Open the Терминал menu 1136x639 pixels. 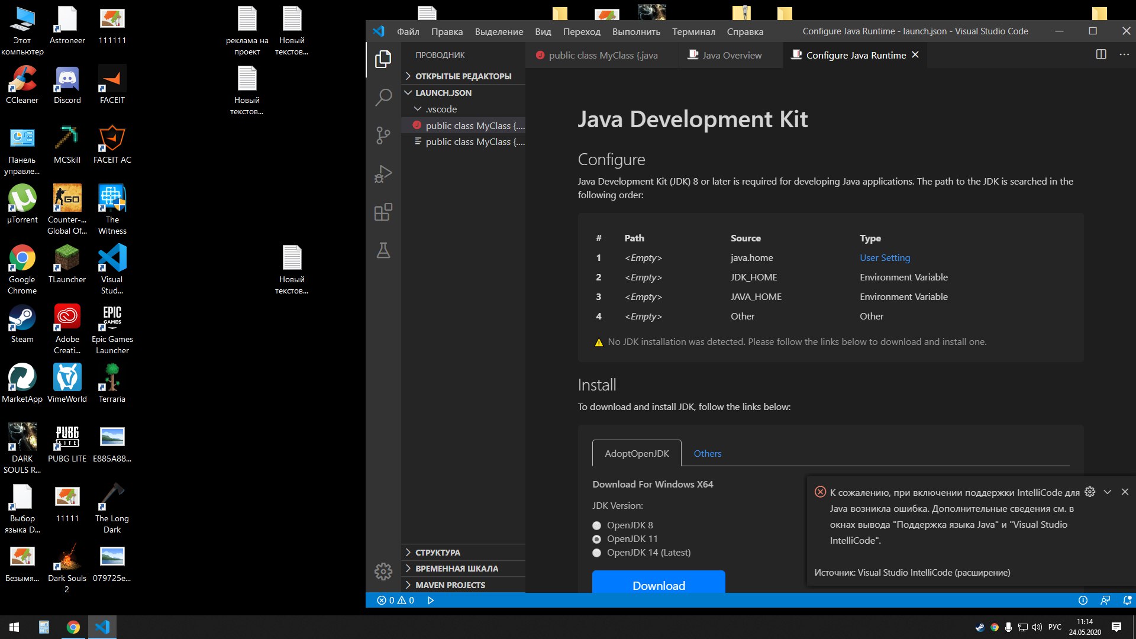[693, 31]
